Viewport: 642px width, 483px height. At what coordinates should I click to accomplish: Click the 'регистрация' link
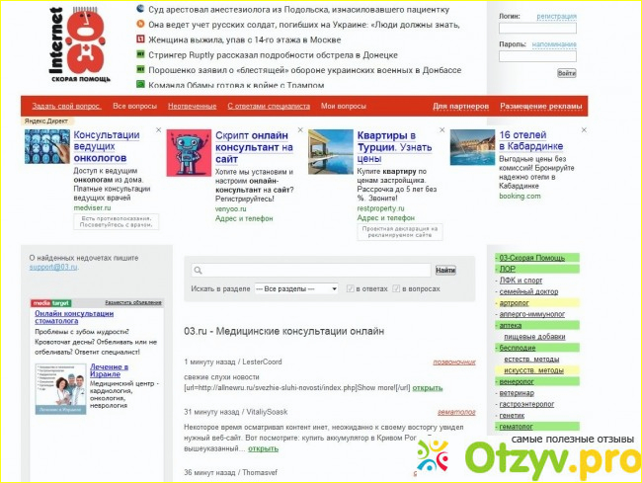tap(556, 17)
